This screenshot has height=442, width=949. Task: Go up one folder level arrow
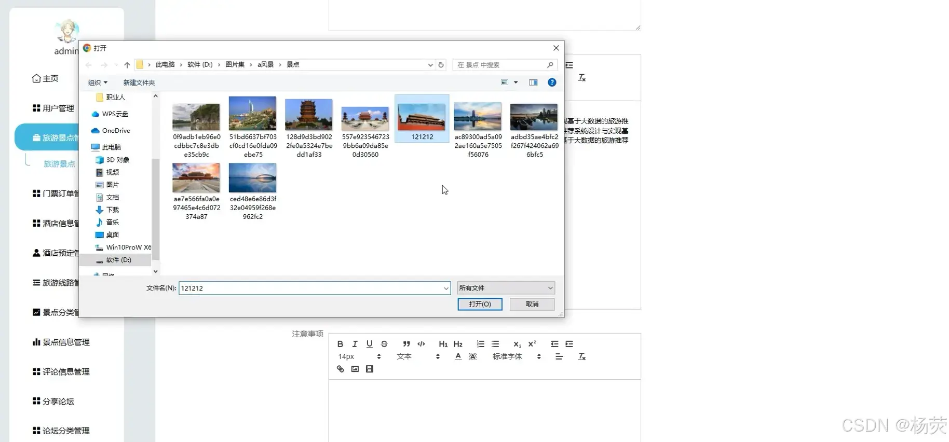(x=127, y=65)
